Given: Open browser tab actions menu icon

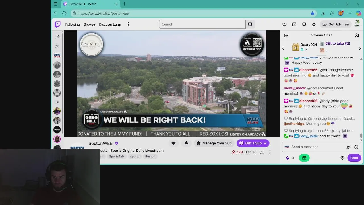Looking at the screenshot, I should pyautogui.click(x=55, y=4).
